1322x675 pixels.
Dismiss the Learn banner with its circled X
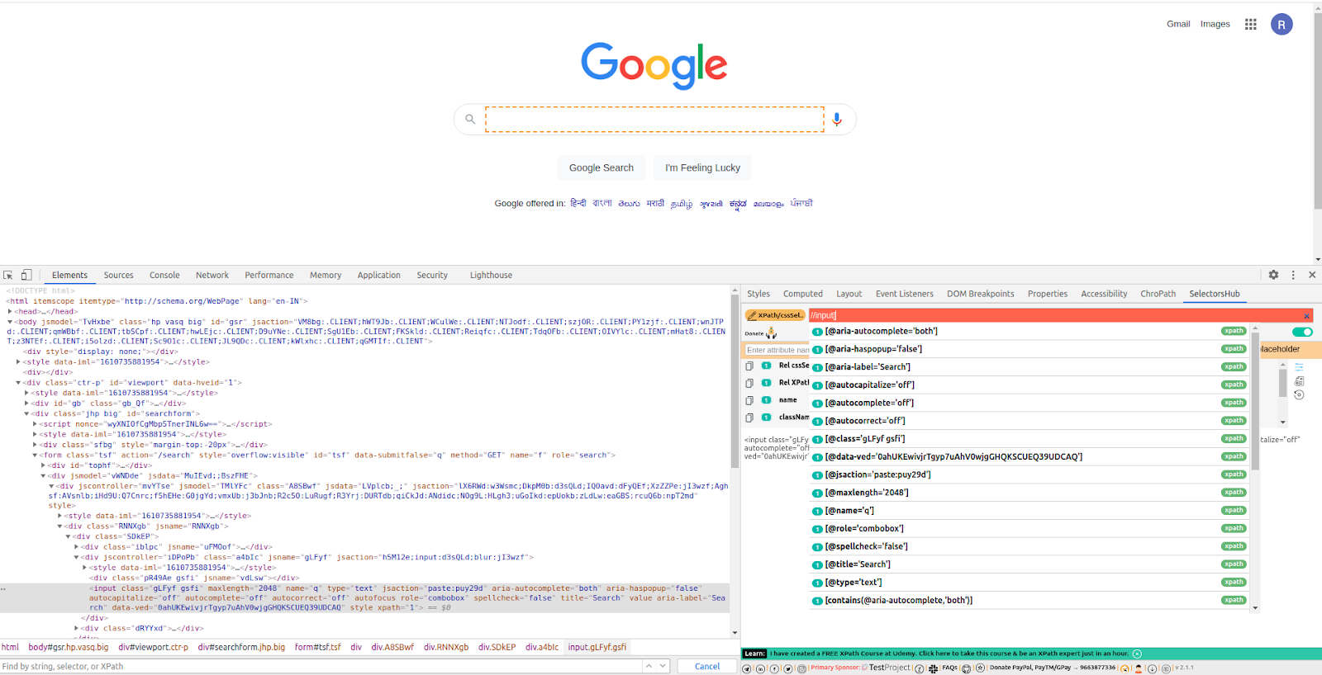(x=1137, y=654)
